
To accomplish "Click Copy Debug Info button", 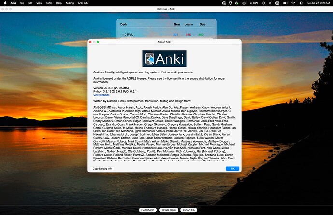I will click(102, 169).
